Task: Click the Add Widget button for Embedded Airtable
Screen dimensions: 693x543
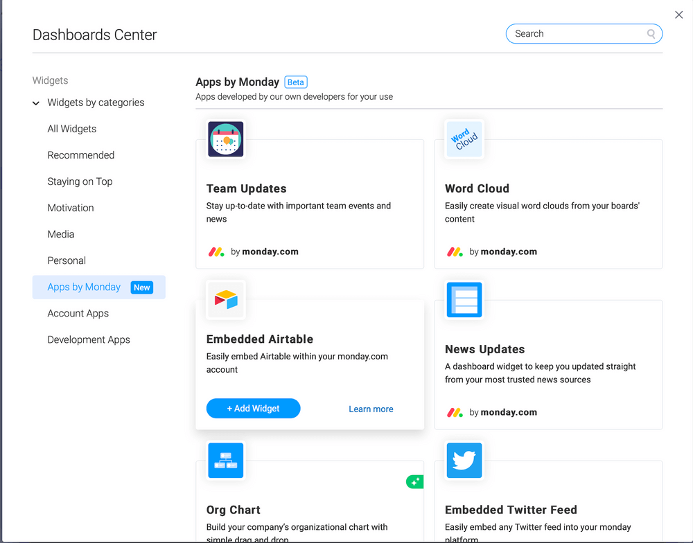Action: coord(253,409)
